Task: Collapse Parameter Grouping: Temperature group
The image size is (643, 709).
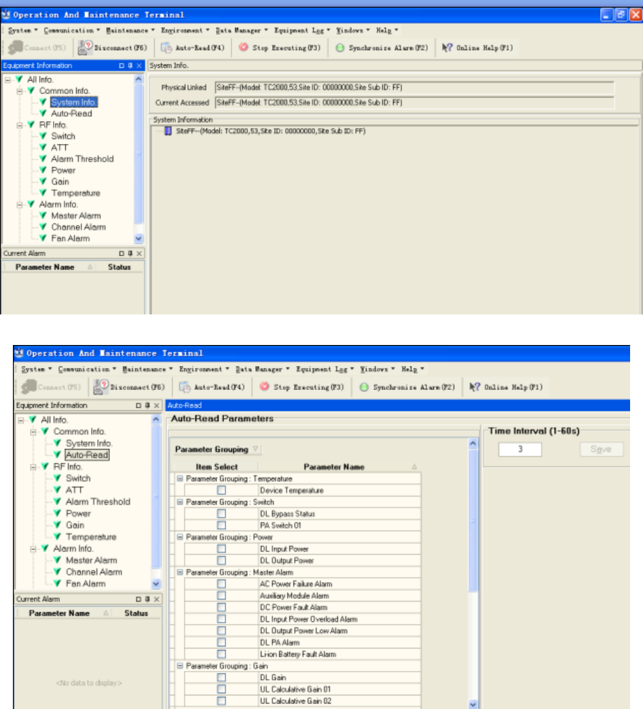Action: coord(180,478)
